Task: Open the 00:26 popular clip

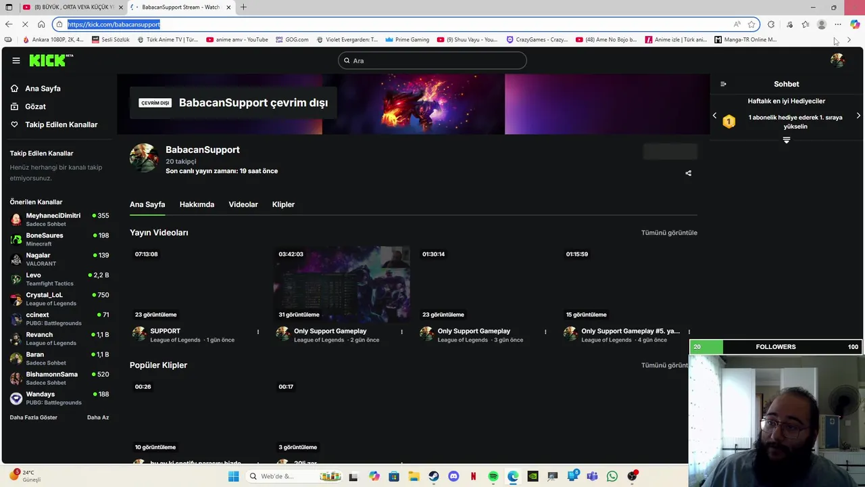Action: tap(197, 417)
